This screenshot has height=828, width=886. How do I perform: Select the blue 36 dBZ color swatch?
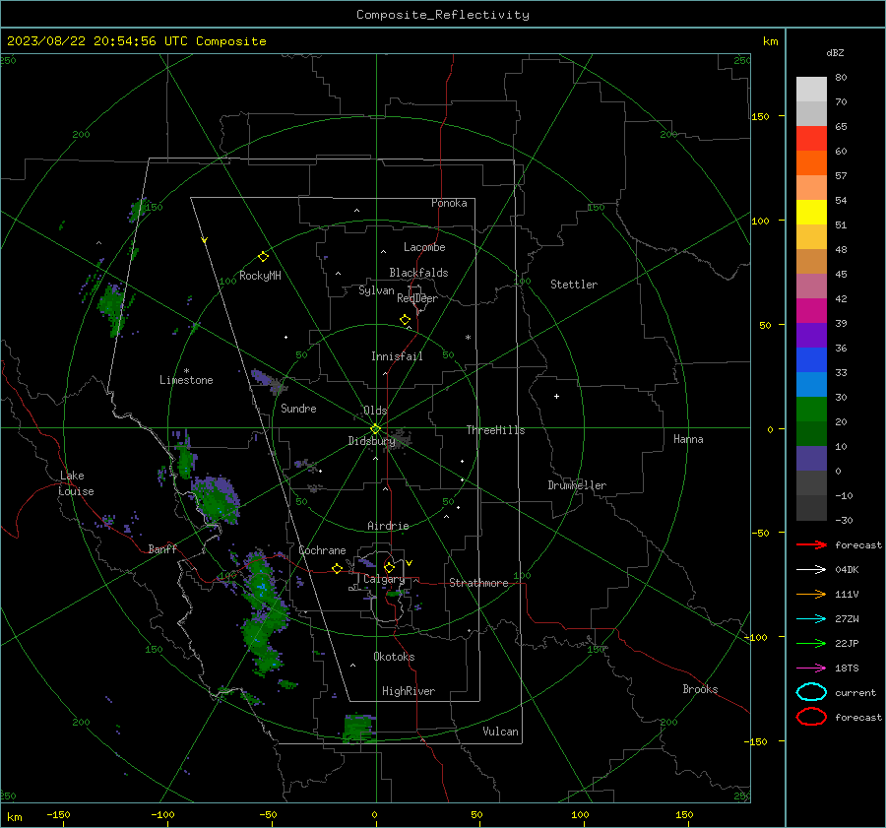(x=811, y=359)
